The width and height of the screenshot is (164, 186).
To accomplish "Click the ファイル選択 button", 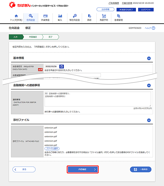I will pos(52,148).
